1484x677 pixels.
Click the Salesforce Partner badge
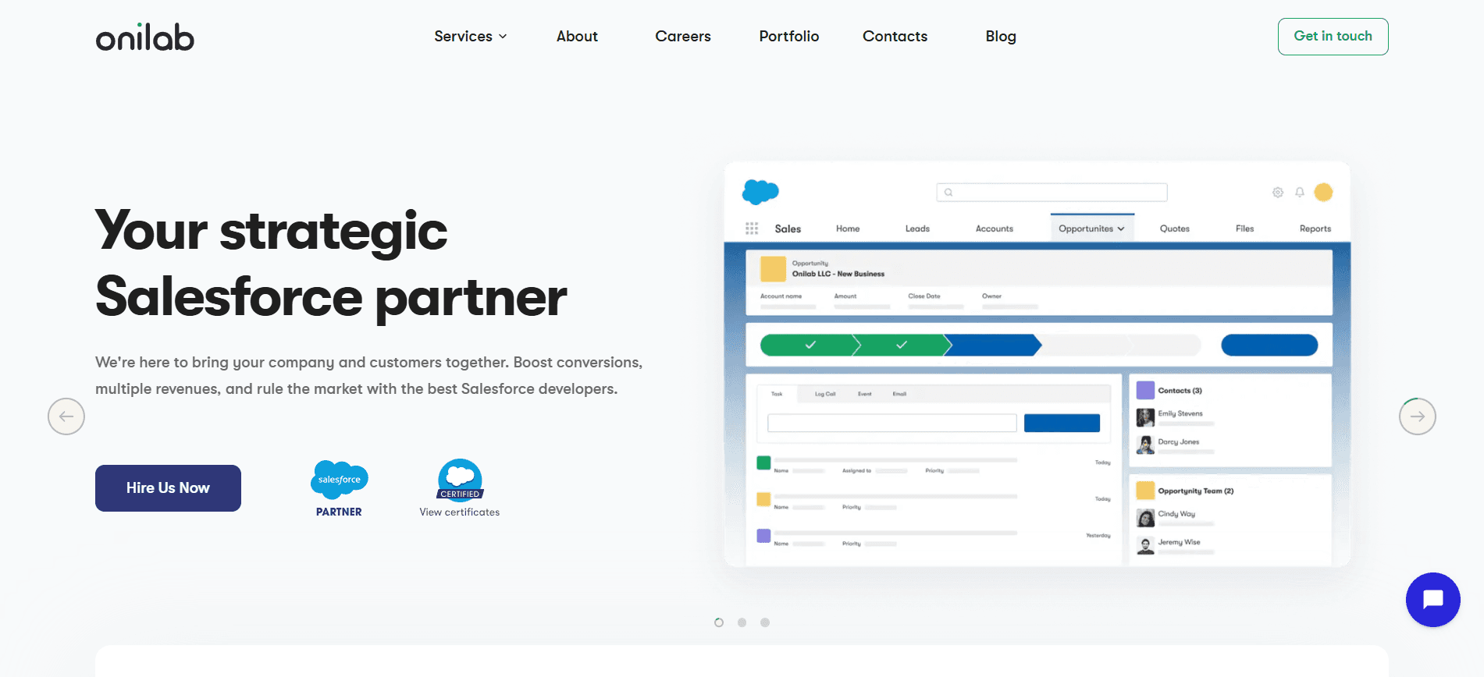[339, 489]
